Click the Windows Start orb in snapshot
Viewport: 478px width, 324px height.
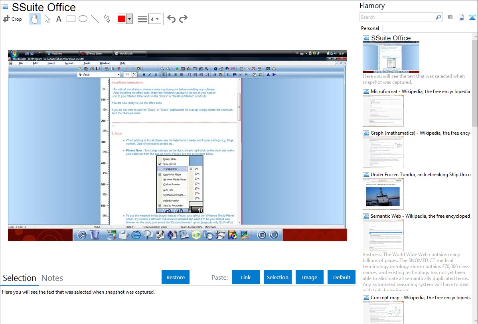pos(14,54)
